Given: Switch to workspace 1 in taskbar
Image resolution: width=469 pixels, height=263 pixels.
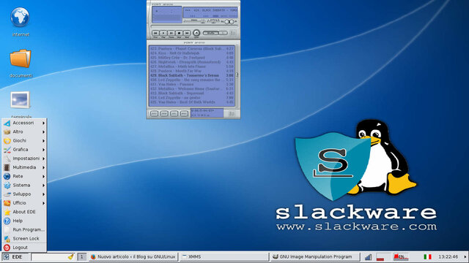Looking at the screenshot, I should coord(81,256).
